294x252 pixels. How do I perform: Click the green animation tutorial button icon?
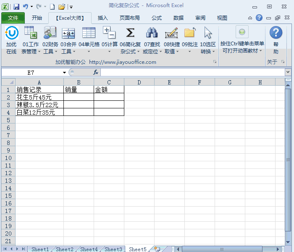[242, 32]
